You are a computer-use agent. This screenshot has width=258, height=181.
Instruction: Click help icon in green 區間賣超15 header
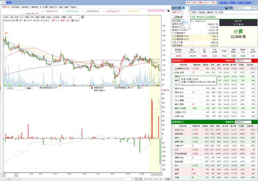pyautogui.click(x=224, y=122)
